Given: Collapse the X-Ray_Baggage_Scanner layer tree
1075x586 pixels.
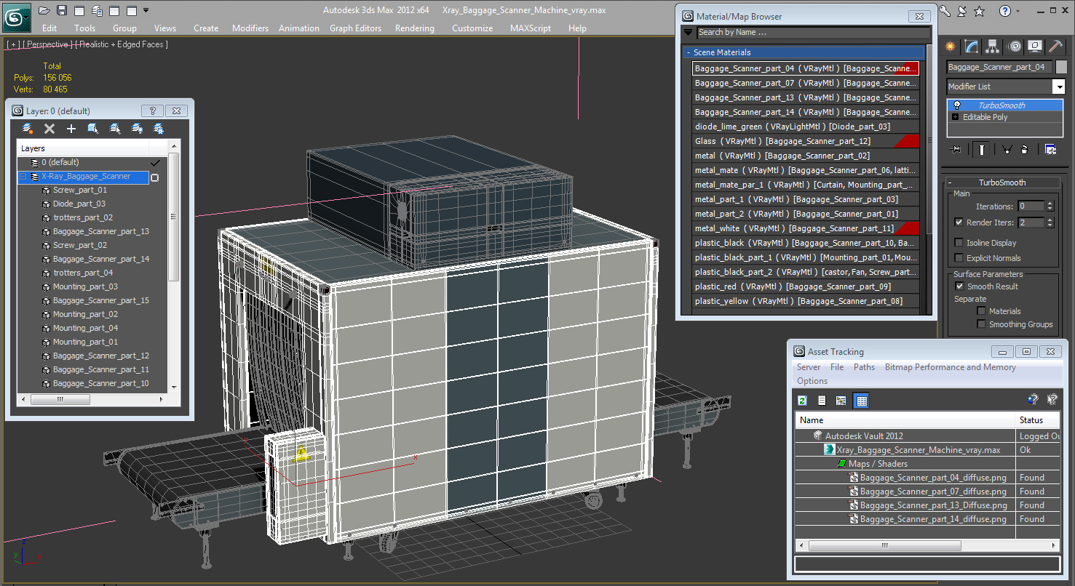Looking at the screenshot, I should point(23,177).
